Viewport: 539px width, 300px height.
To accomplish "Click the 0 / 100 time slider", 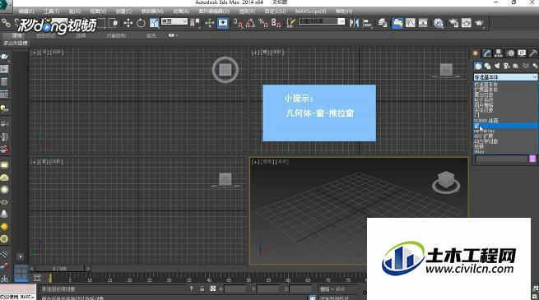I will [x=59, y=269].
